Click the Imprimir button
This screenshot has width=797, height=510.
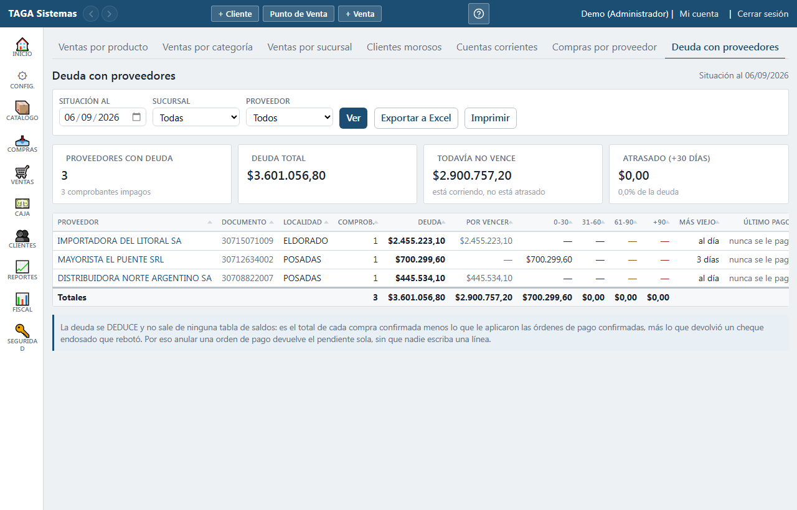pyautogui.click(x=491, y=118)
